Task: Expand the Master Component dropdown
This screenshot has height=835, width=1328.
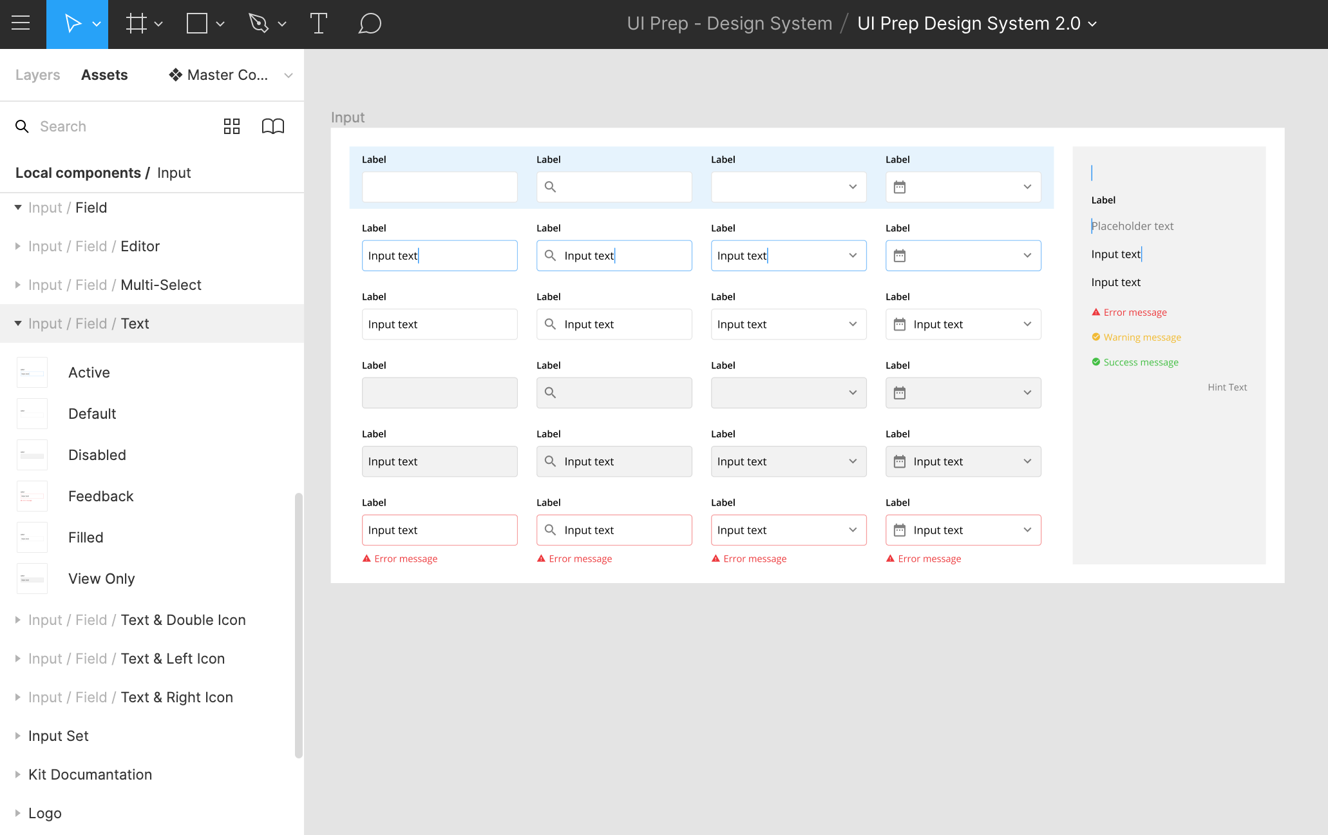Action: coord(287,75)
